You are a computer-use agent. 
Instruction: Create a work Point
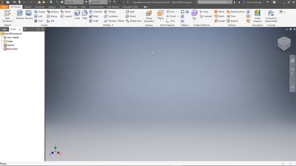(x=171, y=17)
